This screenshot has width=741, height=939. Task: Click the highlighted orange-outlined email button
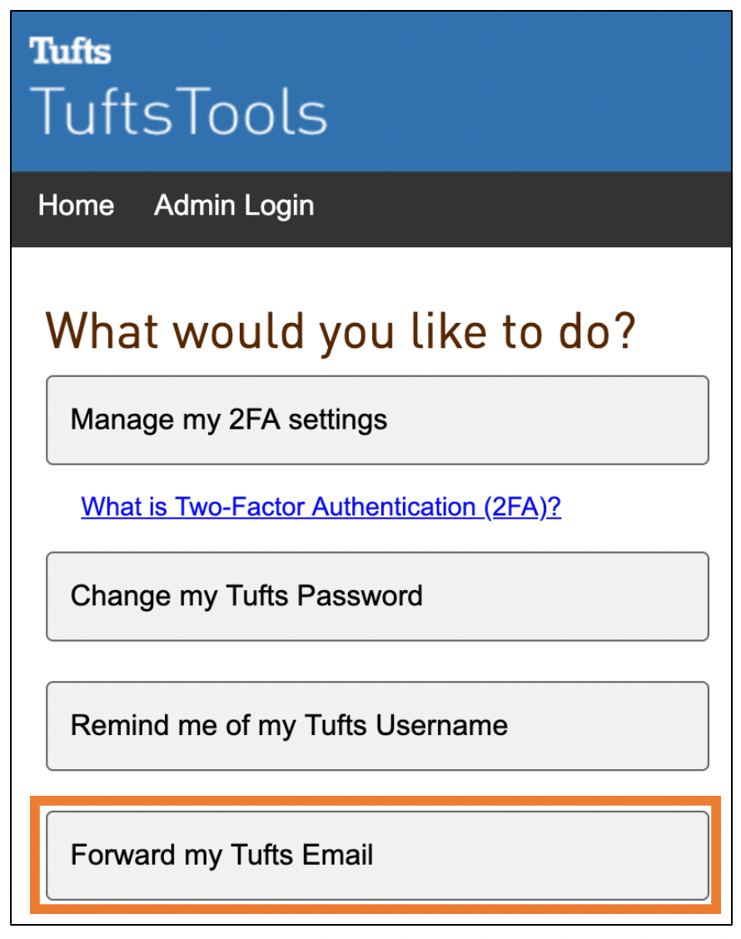pos(377,856)
